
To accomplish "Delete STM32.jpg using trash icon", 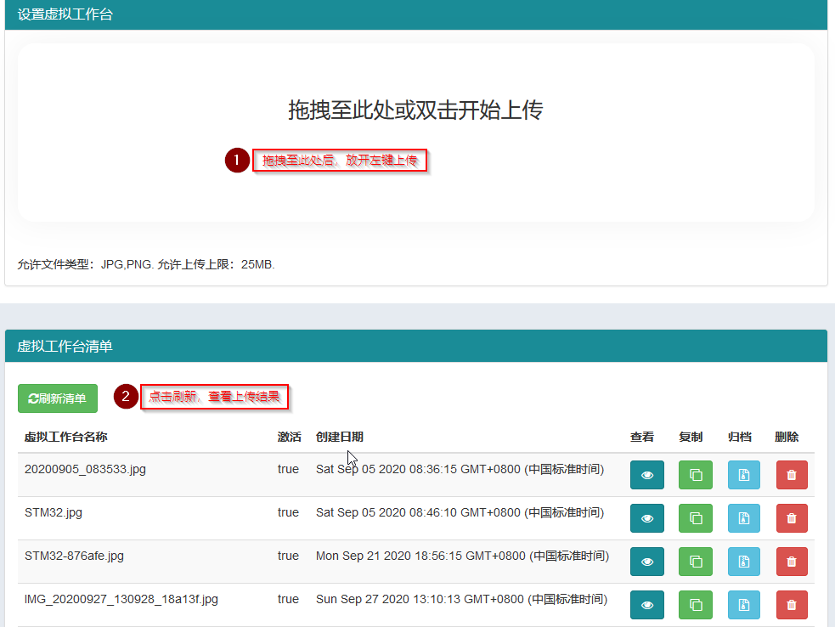I will tap(791, 518).
